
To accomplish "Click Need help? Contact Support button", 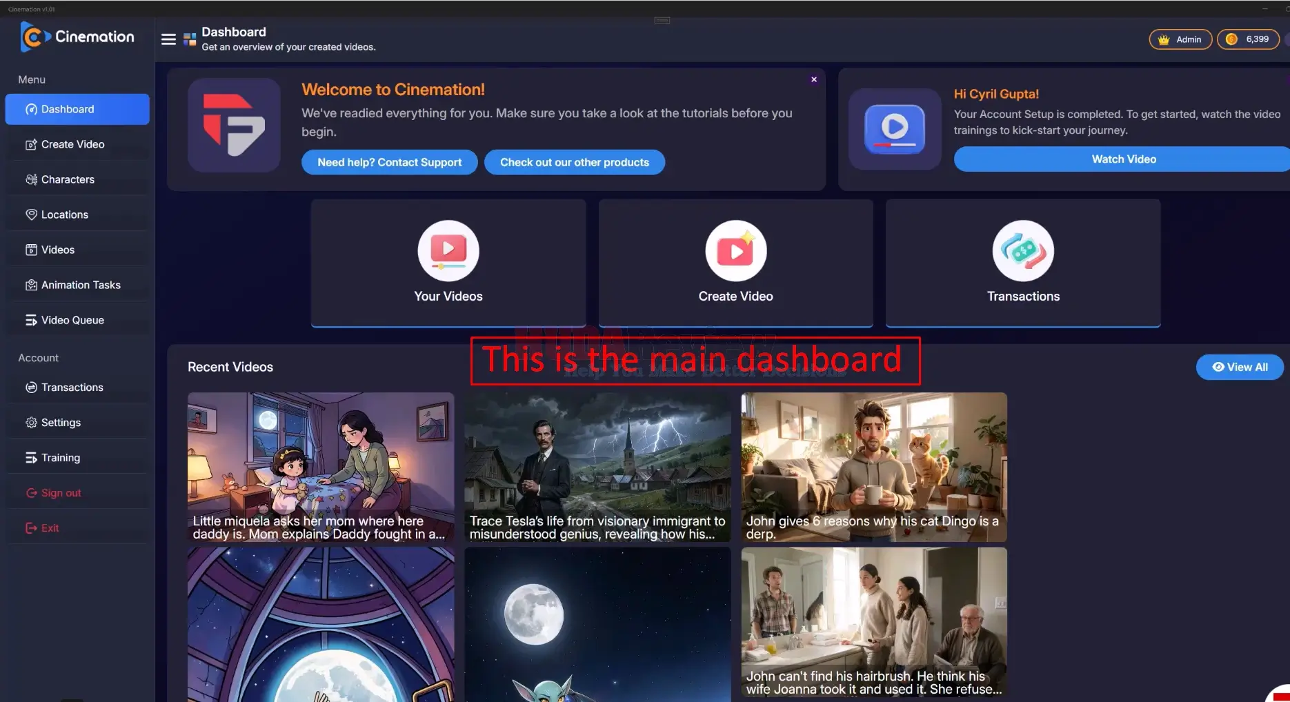I will point(389,162).
